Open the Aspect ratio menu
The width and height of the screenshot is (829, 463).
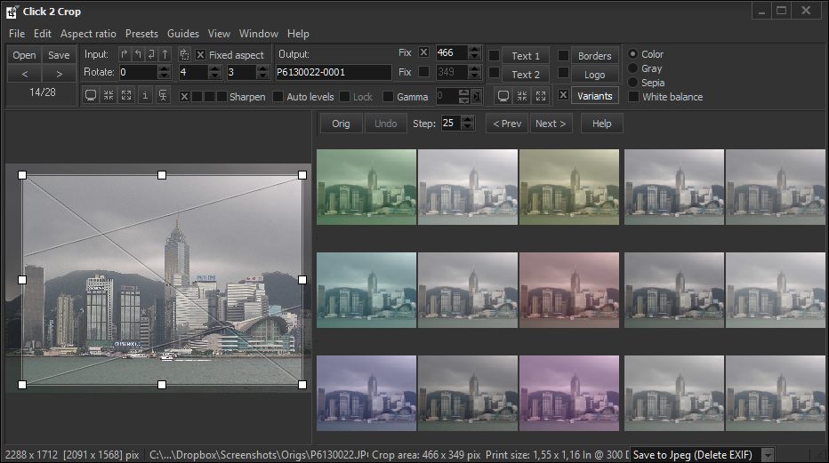tap(88, 33)
